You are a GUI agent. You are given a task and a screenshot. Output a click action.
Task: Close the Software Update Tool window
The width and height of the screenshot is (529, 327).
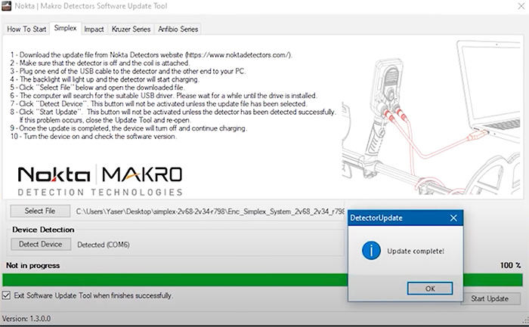click(x=521, y=6)
